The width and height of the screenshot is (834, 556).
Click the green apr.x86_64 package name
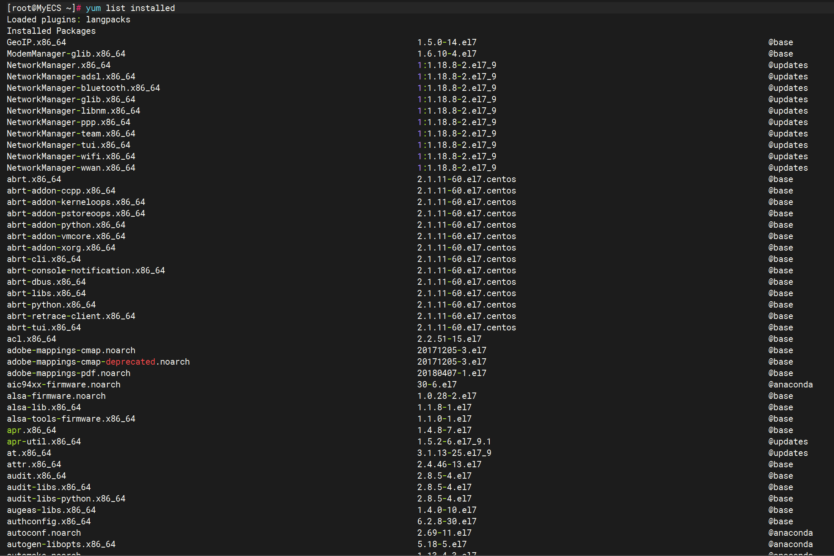pos(31,430)
